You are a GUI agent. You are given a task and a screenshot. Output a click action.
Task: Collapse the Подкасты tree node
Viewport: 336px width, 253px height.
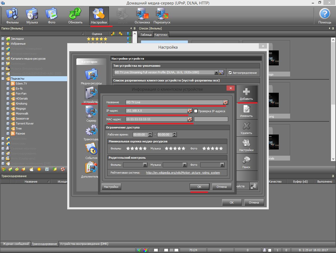(3, 79)
